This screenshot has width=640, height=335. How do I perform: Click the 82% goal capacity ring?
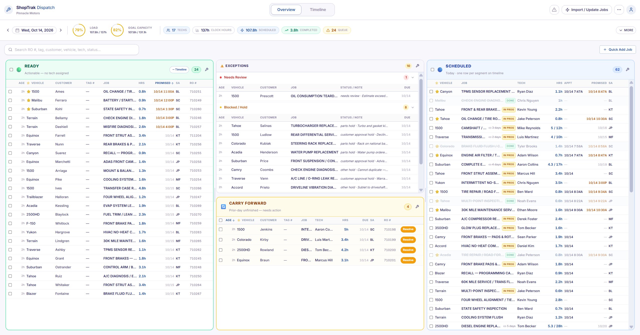[117, 30]
